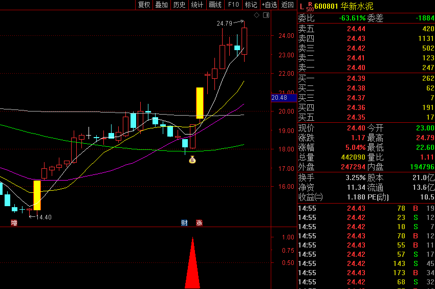Click 卖五 price 24.44
This screenshot has width=435, height=289.
356,29
